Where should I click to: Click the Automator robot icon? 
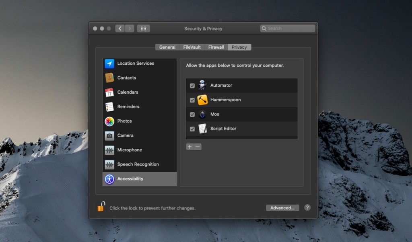[x=203, y=85]
